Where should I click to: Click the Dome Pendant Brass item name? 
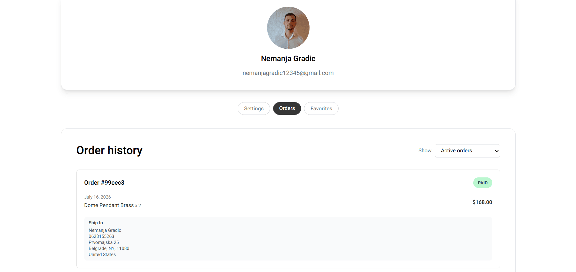[x=109, y=205]
